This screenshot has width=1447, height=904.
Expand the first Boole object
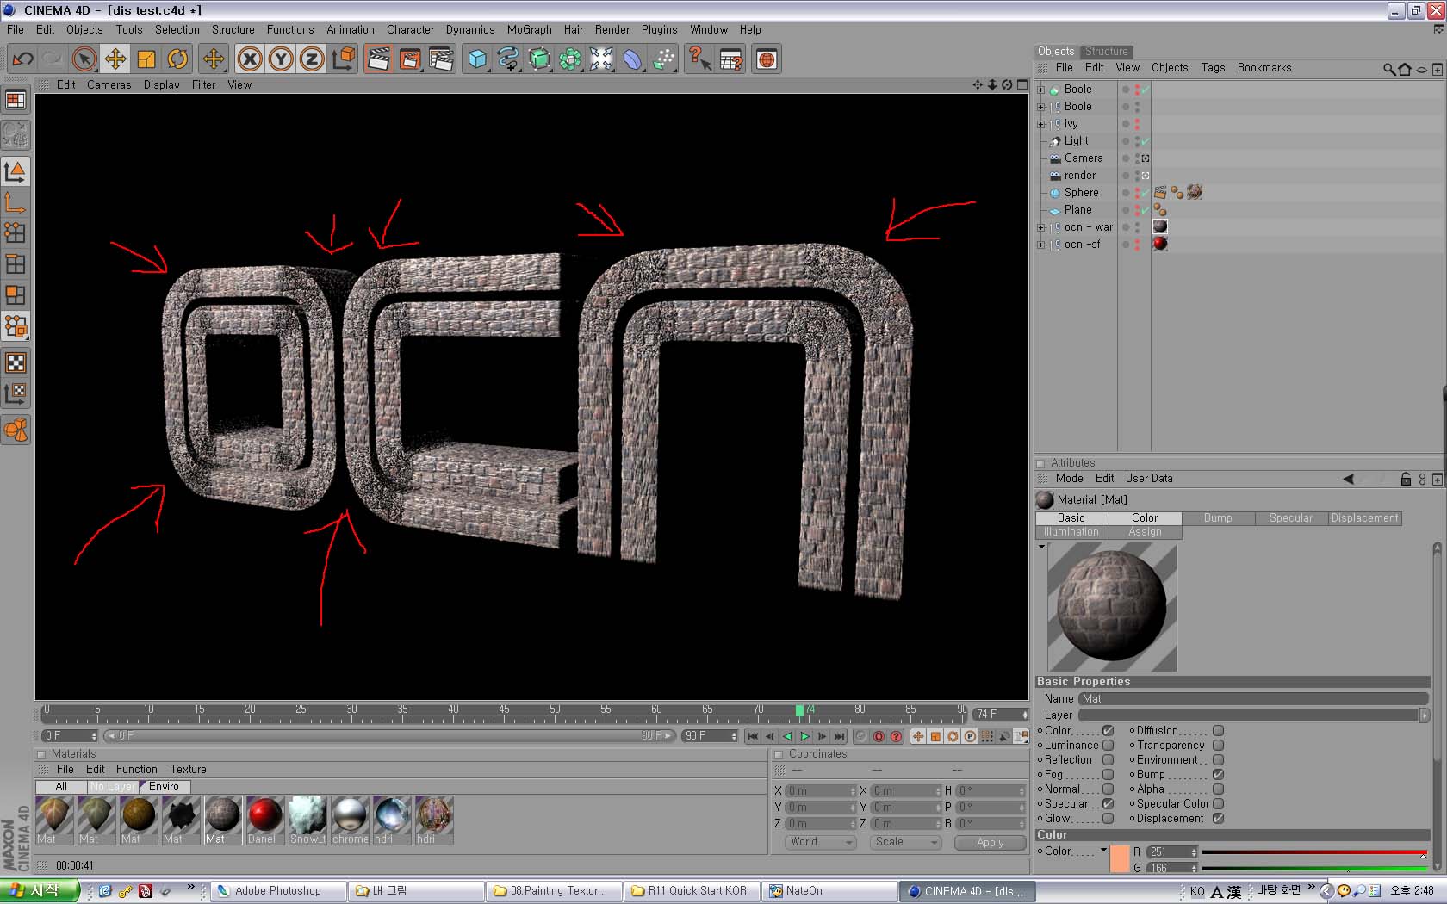click(1040, 90)
